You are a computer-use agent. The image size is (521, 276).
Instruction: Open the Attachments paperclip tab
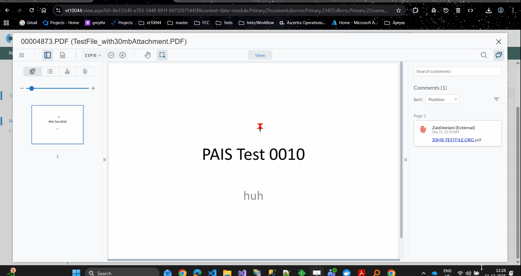[85, 72]
